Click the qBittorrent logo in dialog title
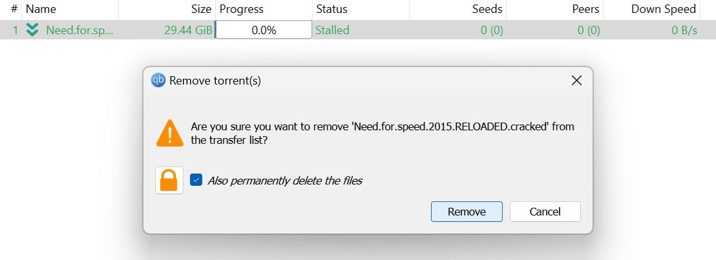The width and height of the screenshot is (716, 260). pos(158,81)
